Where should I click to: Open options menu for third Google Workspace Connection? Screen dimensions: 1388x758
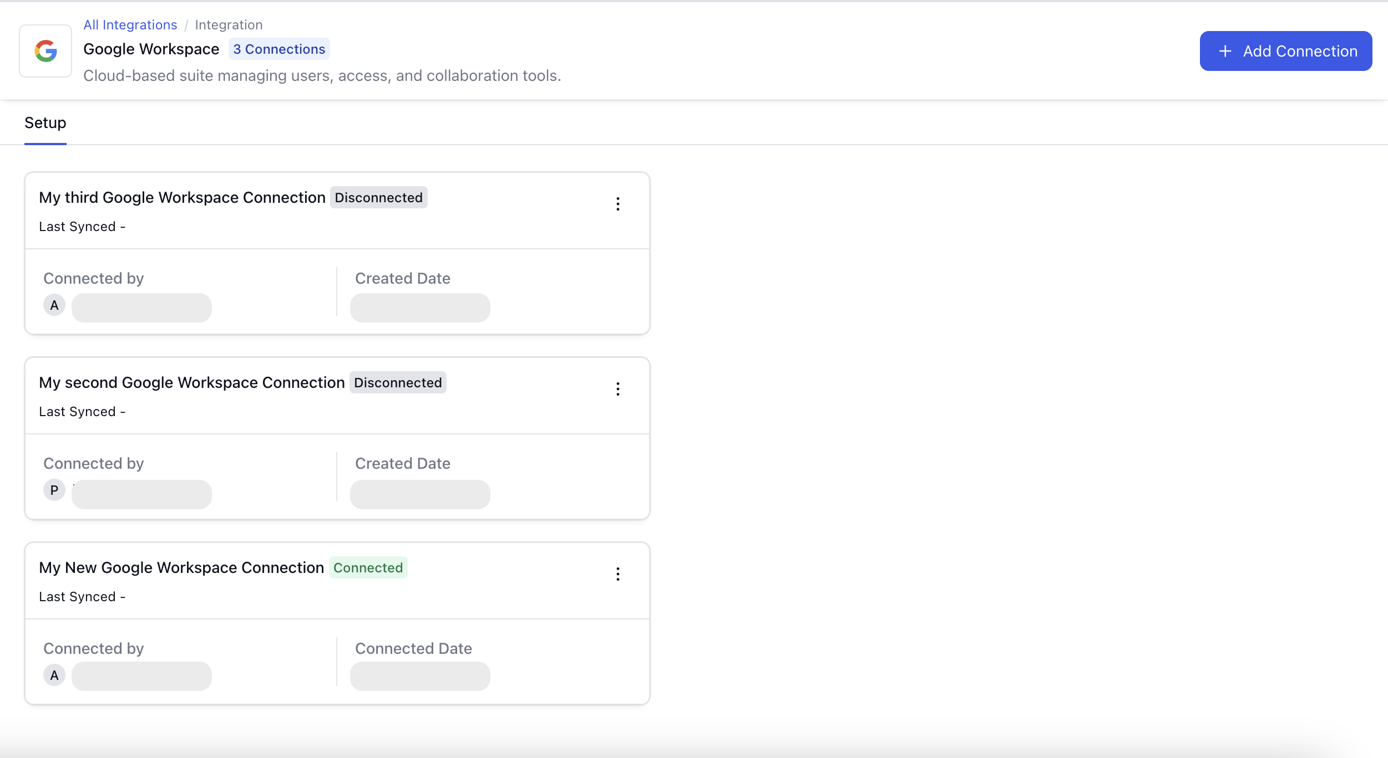(617, 204)
